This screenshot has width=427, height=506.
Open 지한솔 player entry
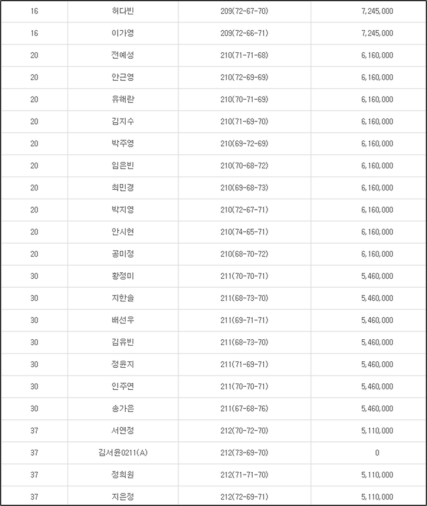(123, 298)
